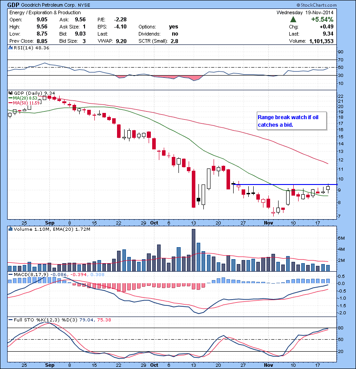Click the Volume 1.10M, EMA(20) 1.72M label
This screenshot has width=356, height=369.
52,229
